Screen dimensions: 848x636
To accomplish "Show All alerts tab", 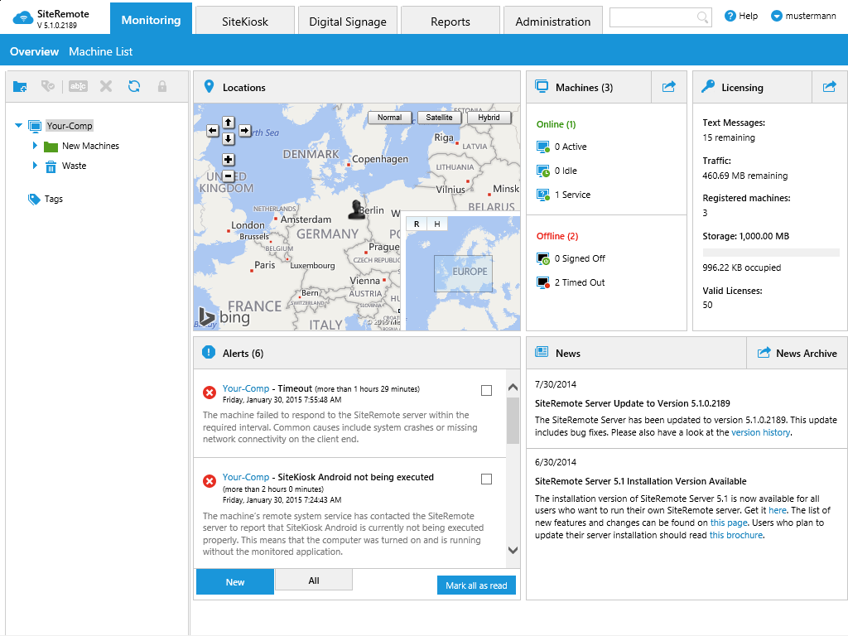I will click(314, 581).
